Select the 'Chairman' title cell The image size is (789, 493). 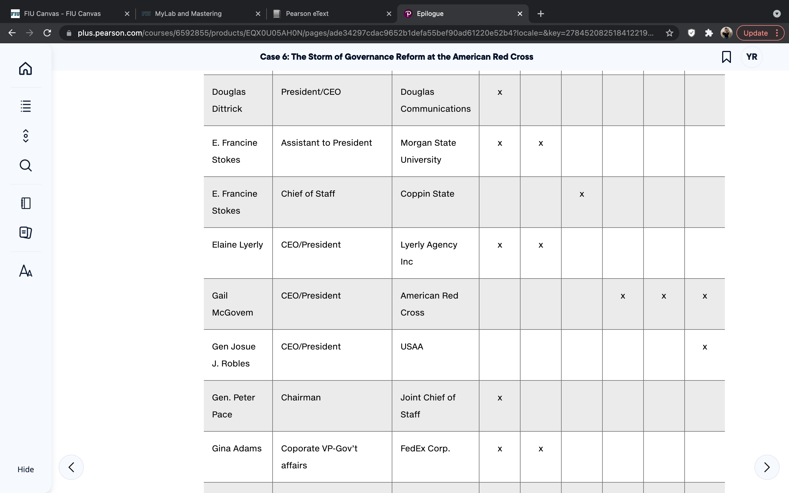tap(332, 406)
